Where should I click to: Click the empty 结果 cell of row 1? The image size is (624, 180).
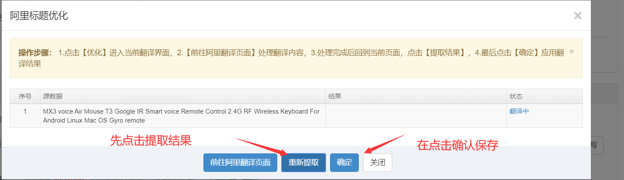(x=416, y=116)
